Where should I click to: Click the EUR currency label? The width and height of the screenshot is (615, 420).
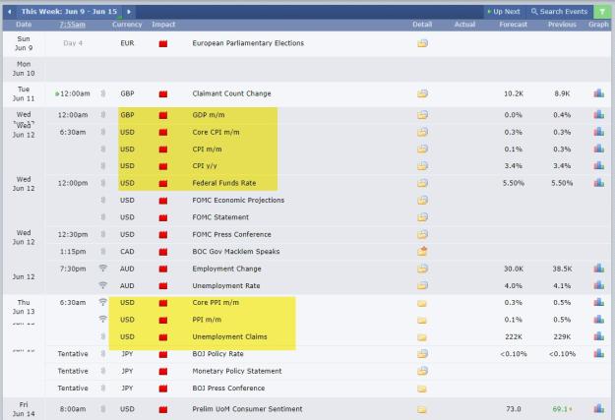(127, 43)
